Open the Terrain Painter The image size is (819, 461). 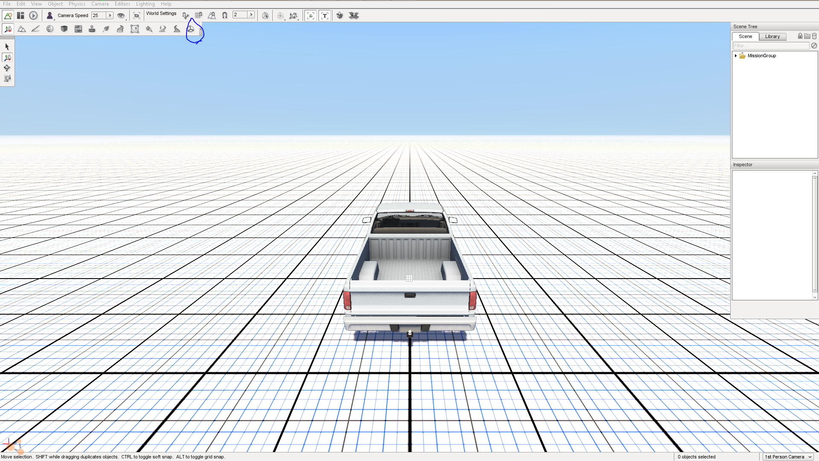coord(35,29)
